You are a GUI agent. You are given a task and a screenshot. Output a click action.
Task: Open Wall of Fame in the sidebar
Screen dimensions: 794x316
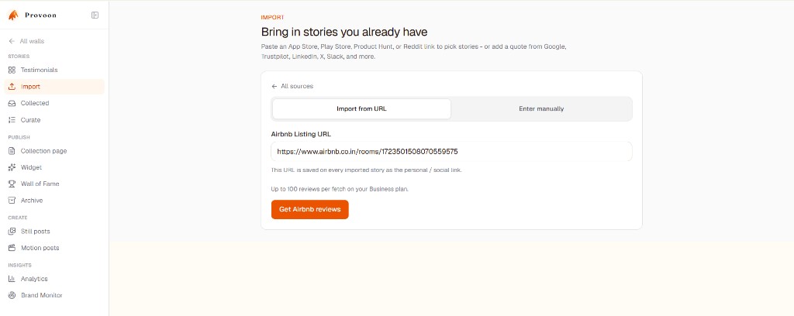click(x=54, y=184)
